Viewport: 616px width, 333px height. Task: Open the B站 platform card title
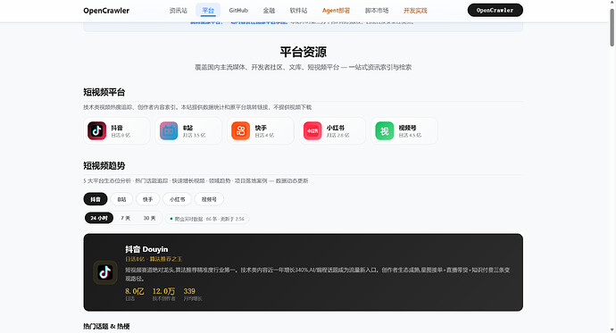pyautogui.click(x=187, y=128)
